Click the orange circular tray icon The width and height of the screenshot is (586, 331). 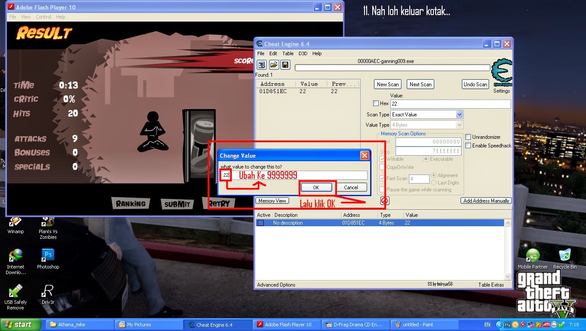(515, 325)
